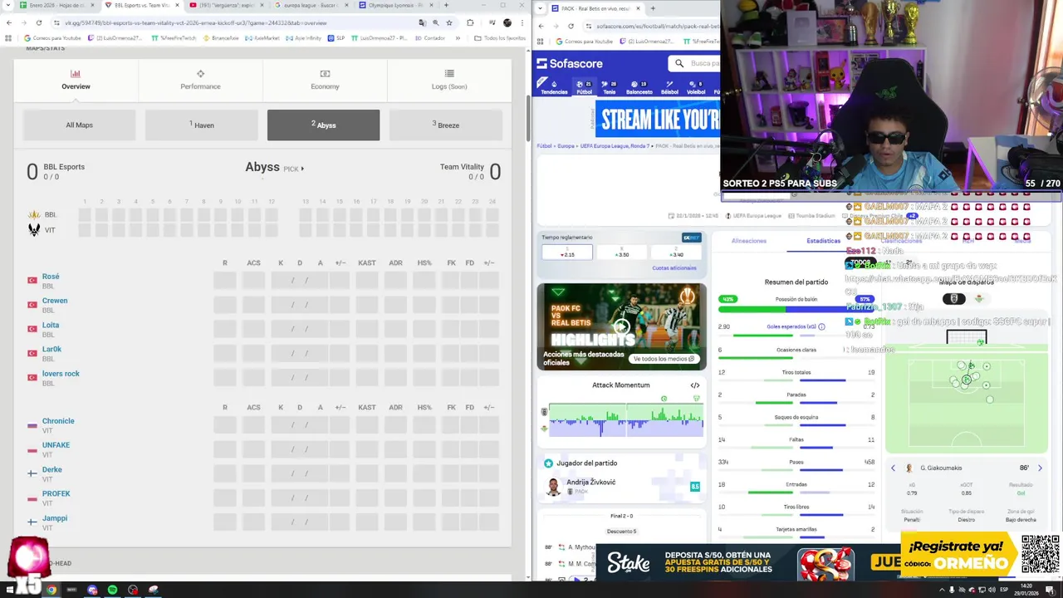Open the Estadísticas tab
Screen dimensions: 1063x598
824,241
